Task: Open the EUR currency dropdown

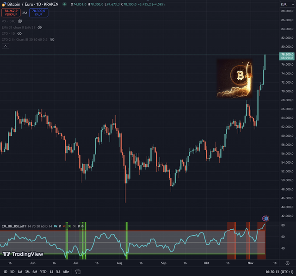Action: pos(287,4)
